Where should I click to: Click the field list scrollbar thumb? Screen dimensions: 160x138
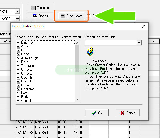point(77,58)
